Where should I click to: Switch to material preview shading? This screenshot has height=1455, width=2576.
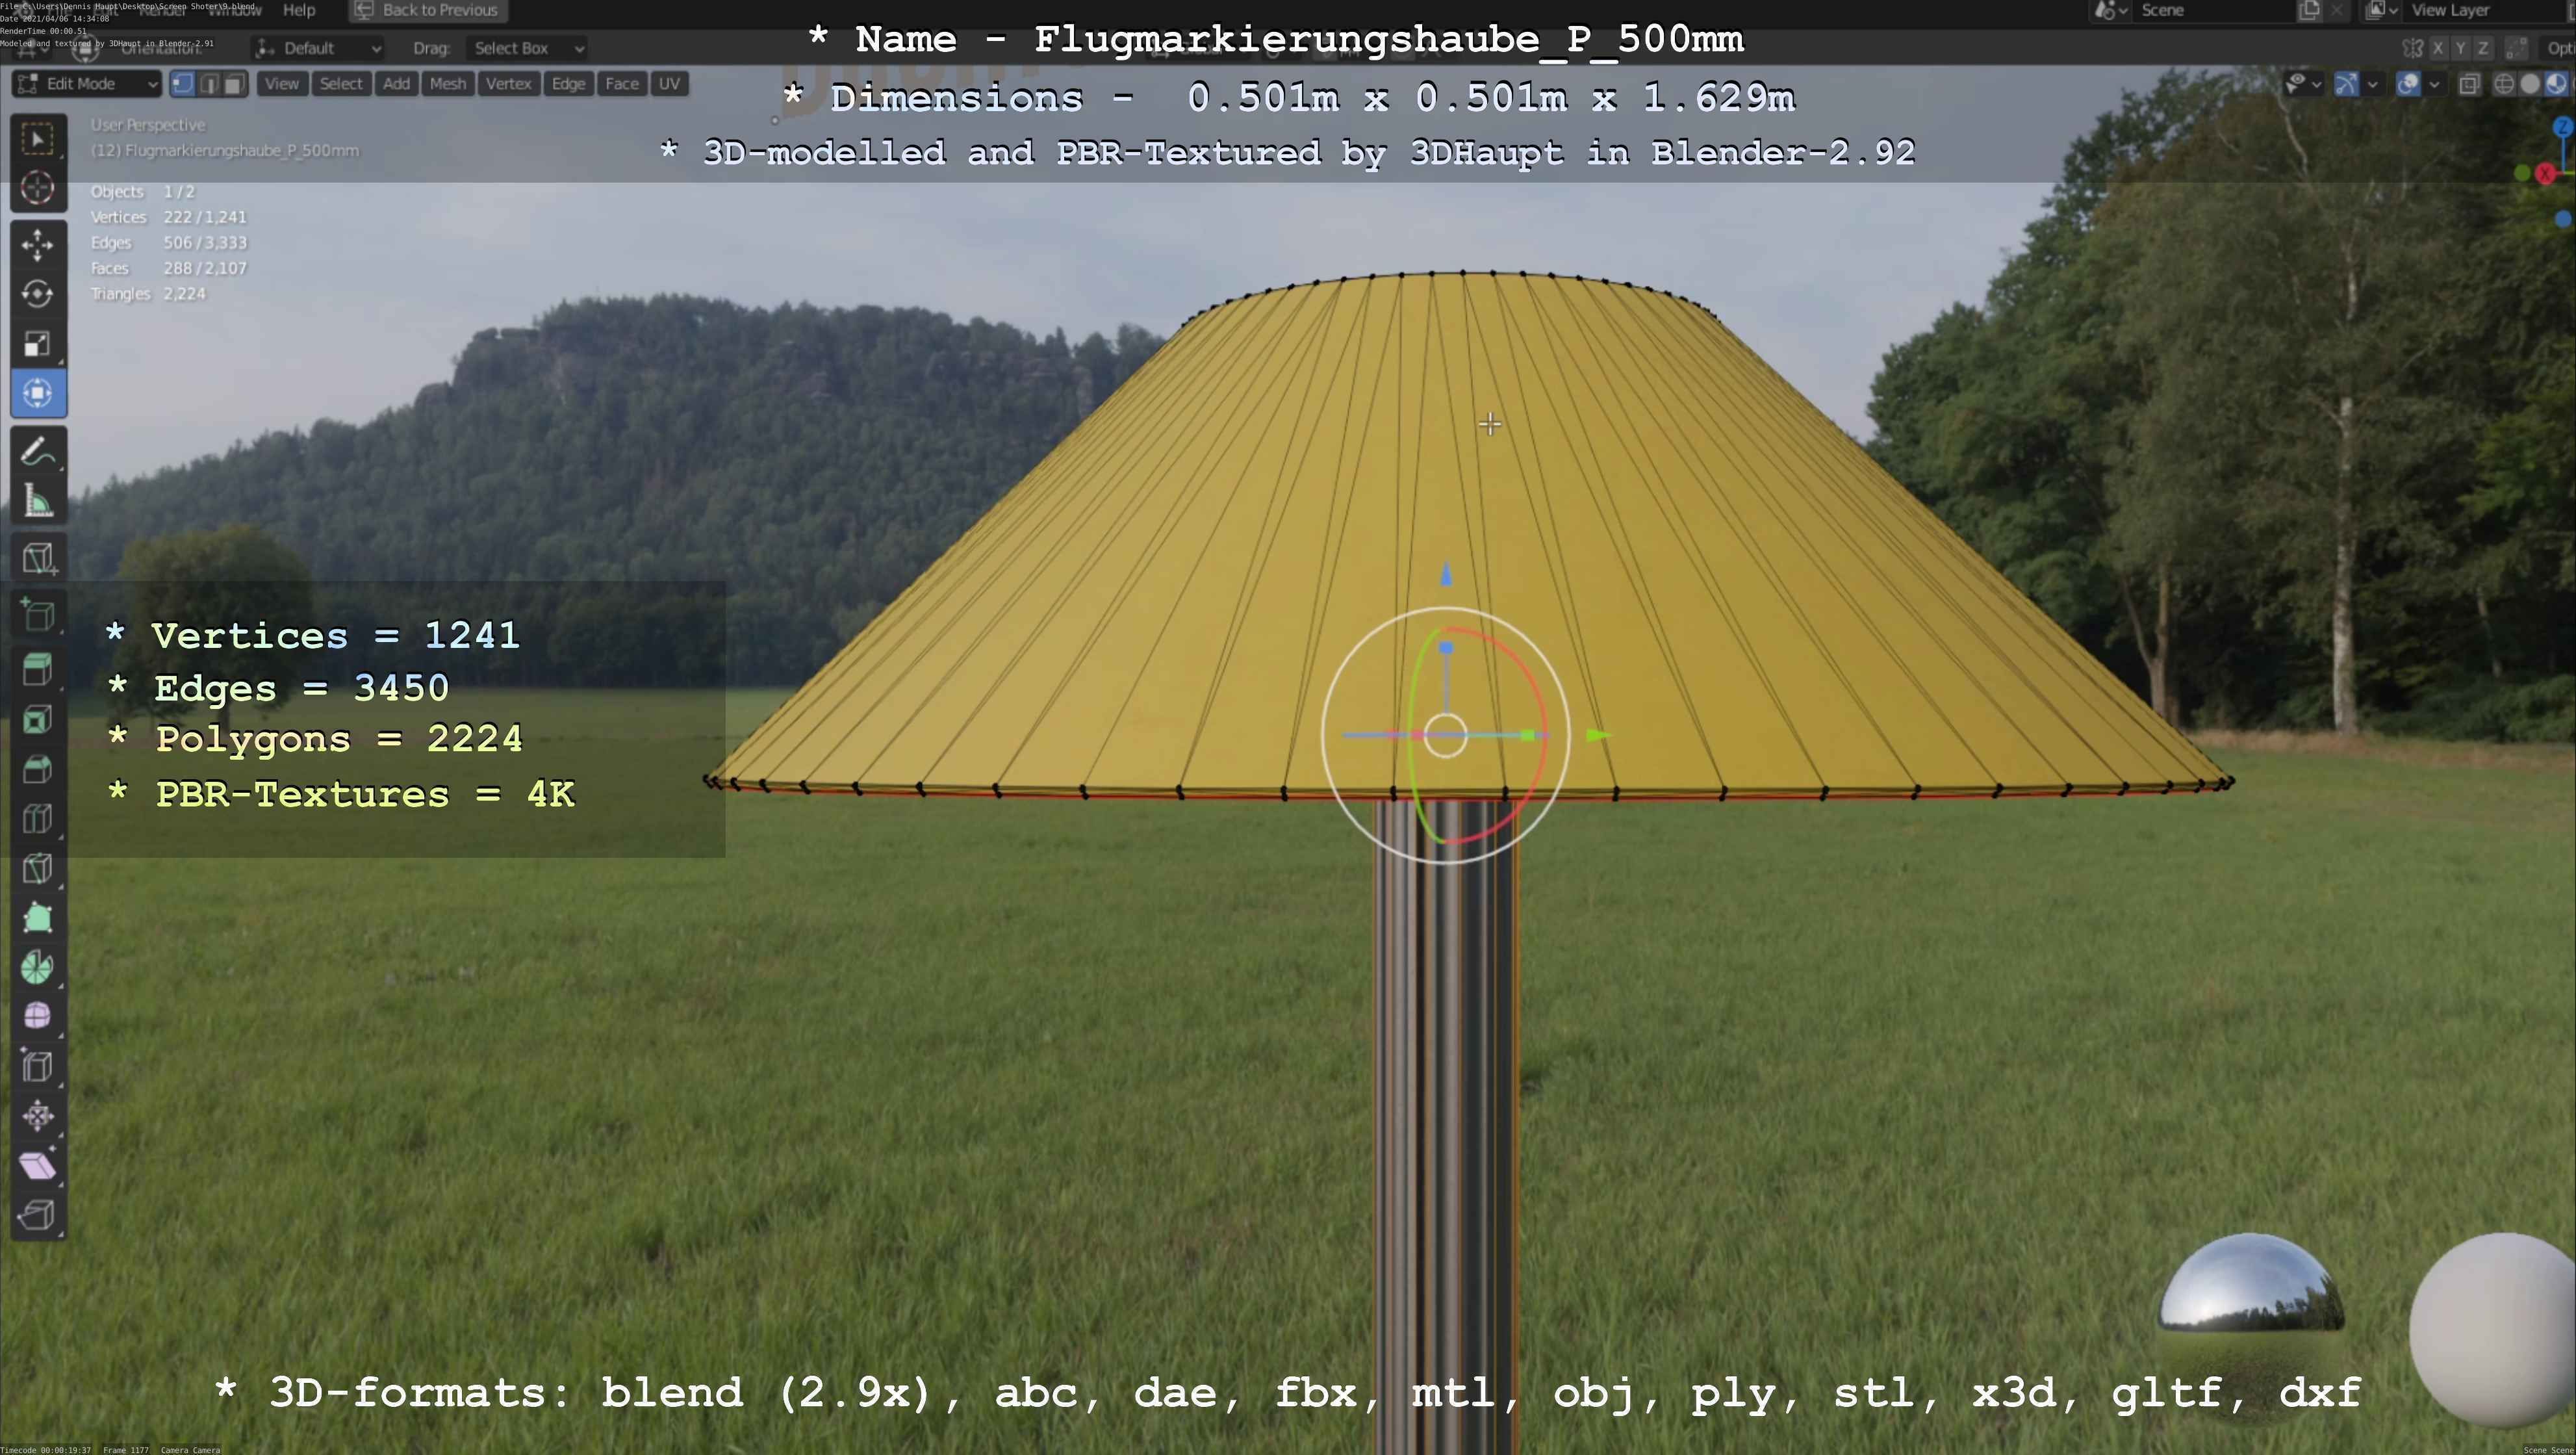[x=2556, y=84]
